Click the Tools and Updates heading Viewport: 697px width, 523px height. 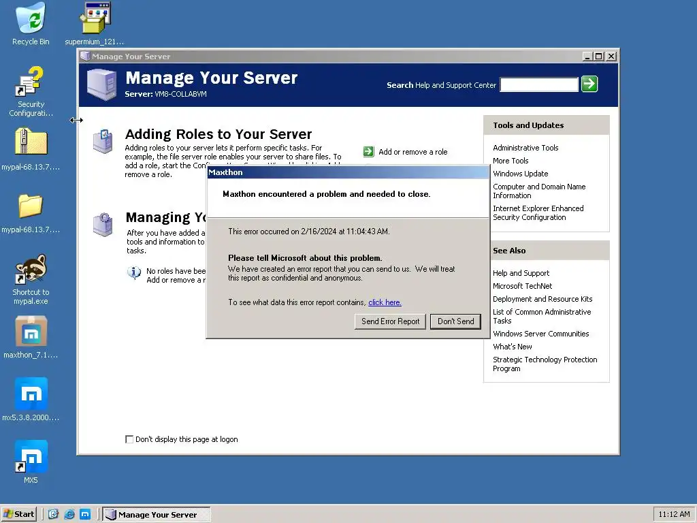coord(528,125)
